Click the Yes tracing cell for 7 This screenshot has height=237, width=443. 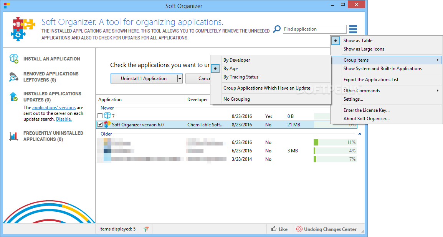269,116
